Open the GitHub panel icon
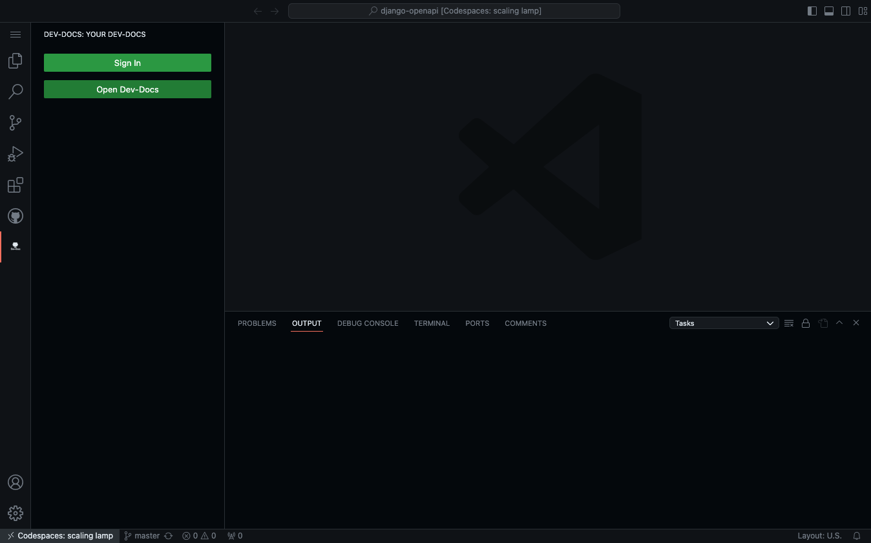 tap(16, 216)
